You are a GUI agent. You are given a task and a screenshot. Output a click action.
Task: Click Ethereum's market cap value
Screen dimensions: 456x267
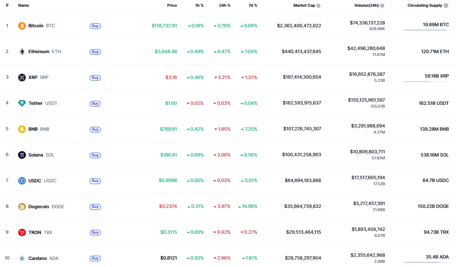tap(301, 52)
